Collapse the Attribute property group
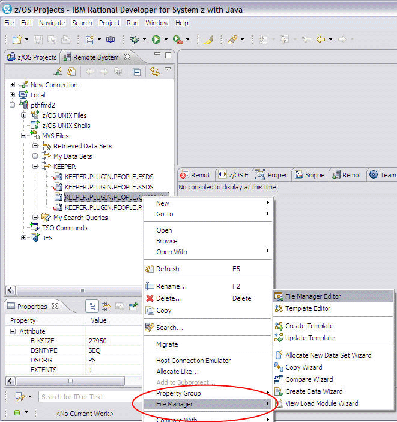 (x=13, y=331)
